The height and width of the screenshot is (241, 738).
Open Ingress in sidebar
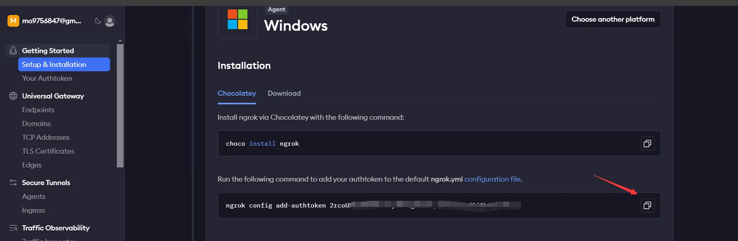coord(34,210)
